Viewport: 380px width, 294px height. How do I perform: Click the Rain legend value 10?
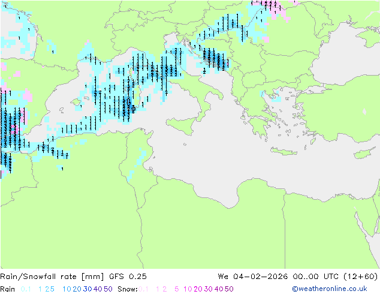[x=67, y=289]
